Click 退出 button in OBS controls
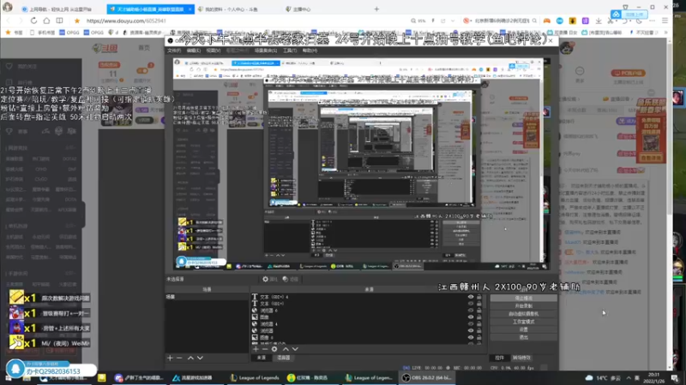Viewport: 686px width, 385px height. [524, 337]
